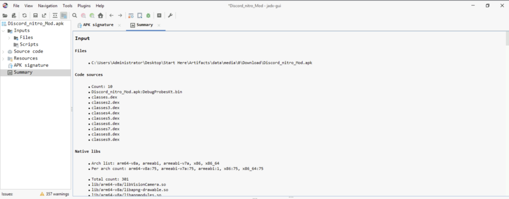This screenshot has width=509, height=199.
Task: Click the Open file folder icon
Action: [4, 15]
